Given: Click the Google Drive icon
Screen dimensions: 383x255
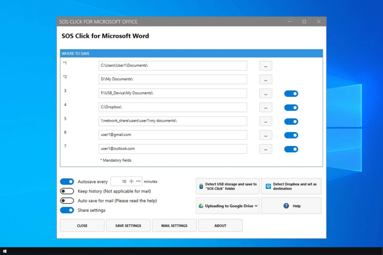Looking at the screenshot, I should 201,206.
